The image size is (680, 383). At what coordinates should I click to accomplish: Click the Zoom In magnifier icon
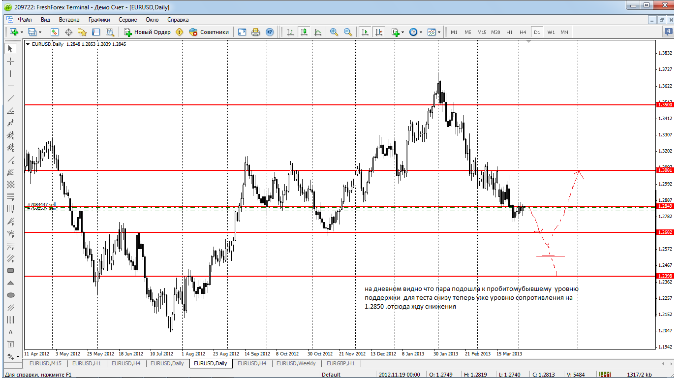click(x=334, y=32)
